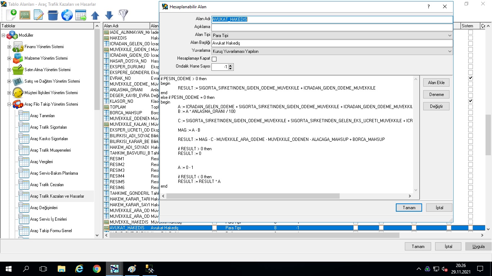Click the globe icon in toolbar
Viewport: 492px width, 276px height.
tap(67, 15)
